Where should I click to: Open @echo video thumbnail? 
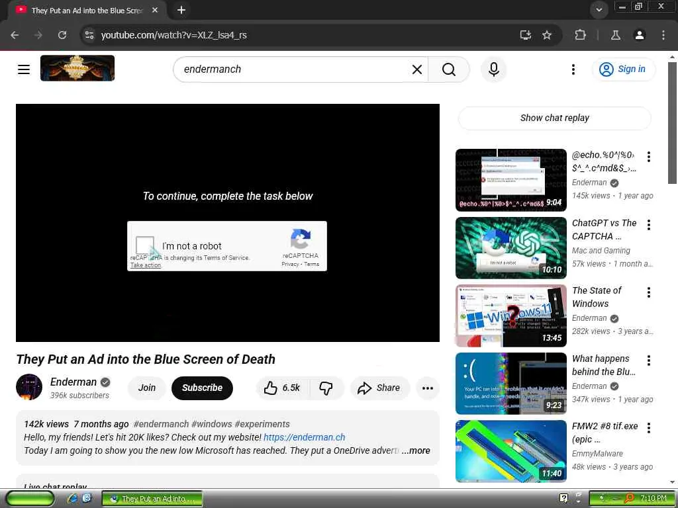coord(510,180)
